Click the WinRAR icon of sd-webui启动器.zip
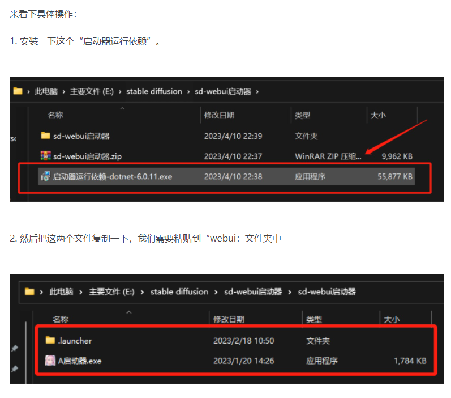Screen dimensions: 451x398 [x=46, y=156]
